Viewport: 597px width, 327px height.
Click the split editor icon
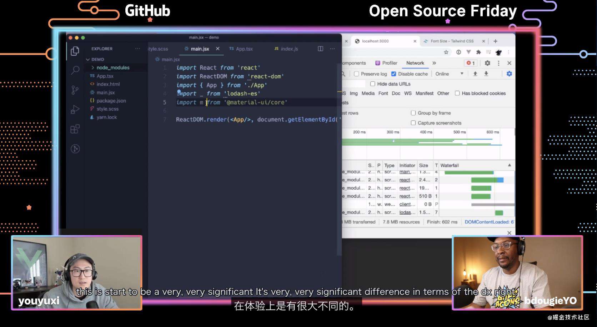321,49
